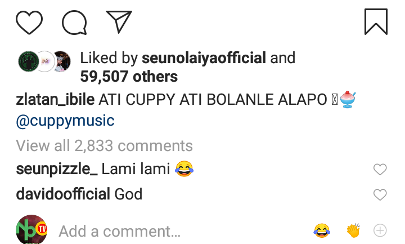This screenshot has height=244, width=405.
Task: Share post with paper plane icon
Action: (119, 22)
